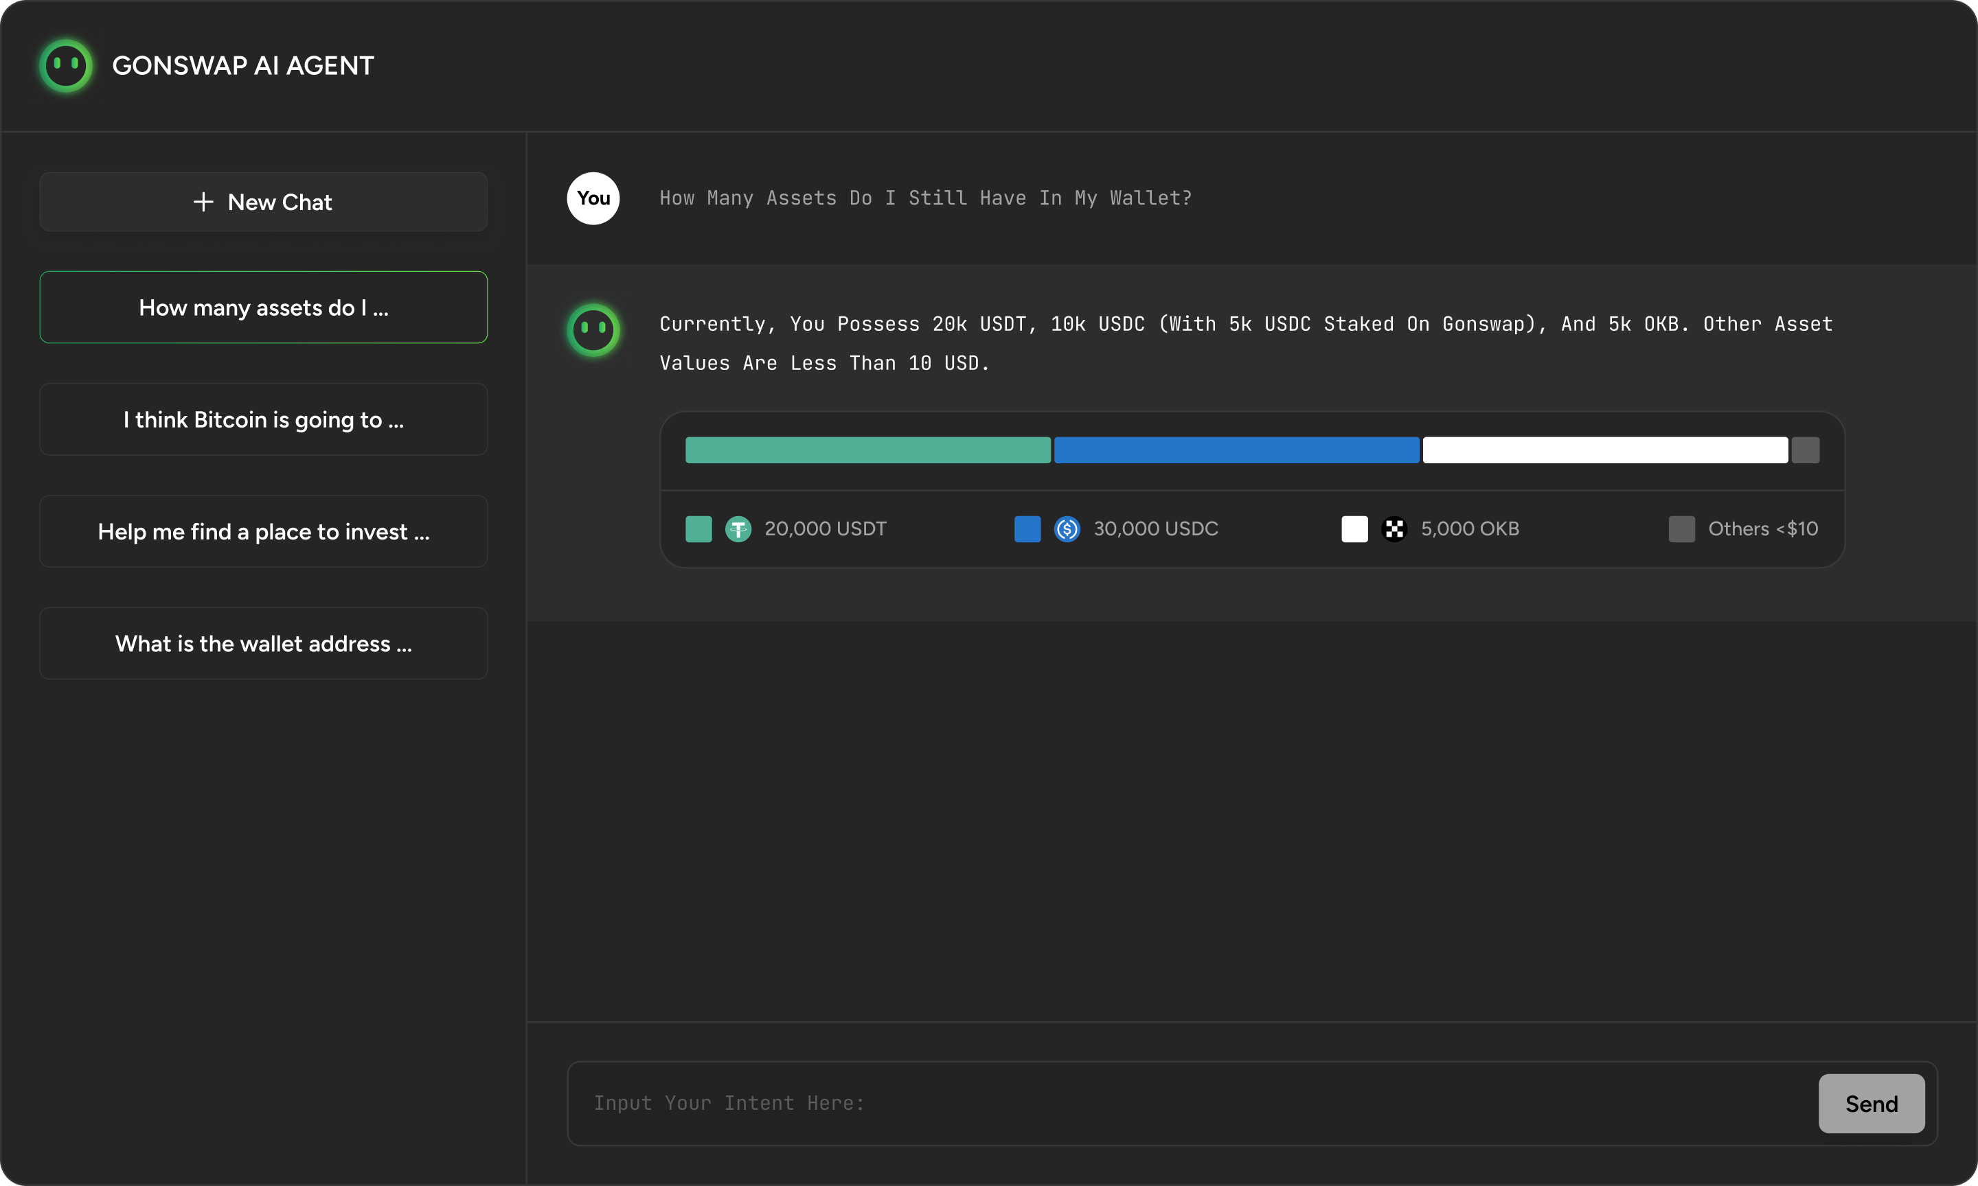
Task: Click the green USDT legend swatch
Action: pos(698,529)
